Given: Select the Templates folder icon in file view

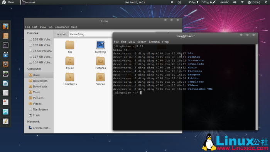Looking at the screenshot, I should pos(70,77).
